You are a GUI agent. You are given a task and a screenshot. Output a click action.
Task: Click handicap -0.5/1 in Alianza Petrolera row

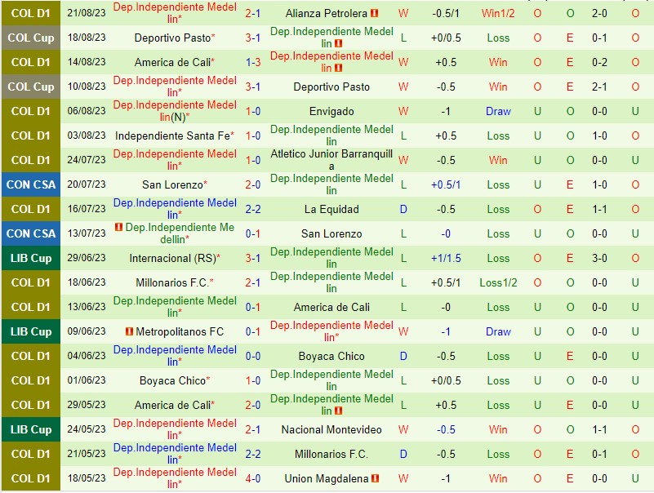pos(446,14)
